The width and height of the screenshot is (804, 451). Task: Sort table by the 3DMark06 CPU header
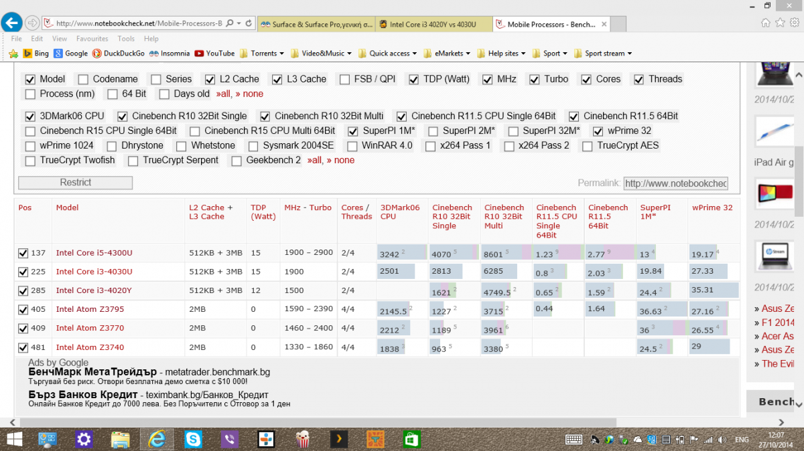click(400, 212)
